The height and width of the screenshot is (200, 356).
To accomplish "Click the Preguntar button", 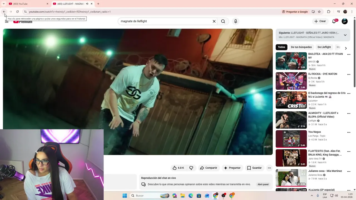I will pos(232,168).
